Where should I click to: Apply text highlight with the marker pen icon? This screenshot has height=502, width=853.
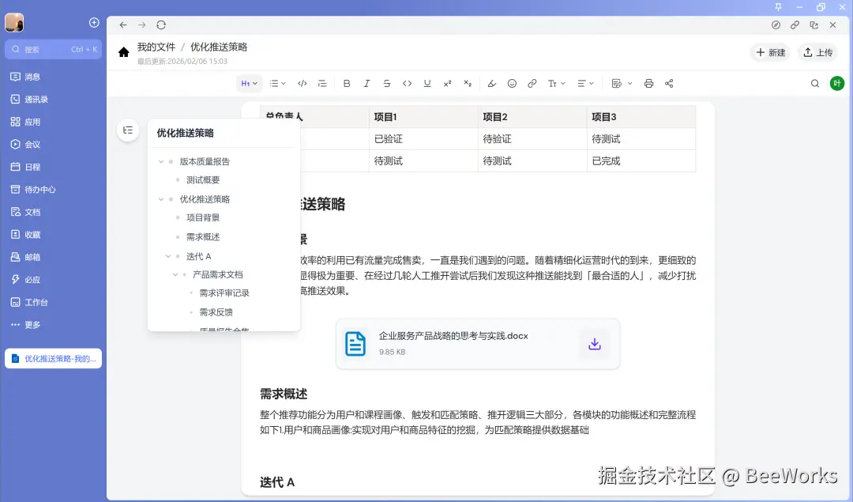(492, 83)
